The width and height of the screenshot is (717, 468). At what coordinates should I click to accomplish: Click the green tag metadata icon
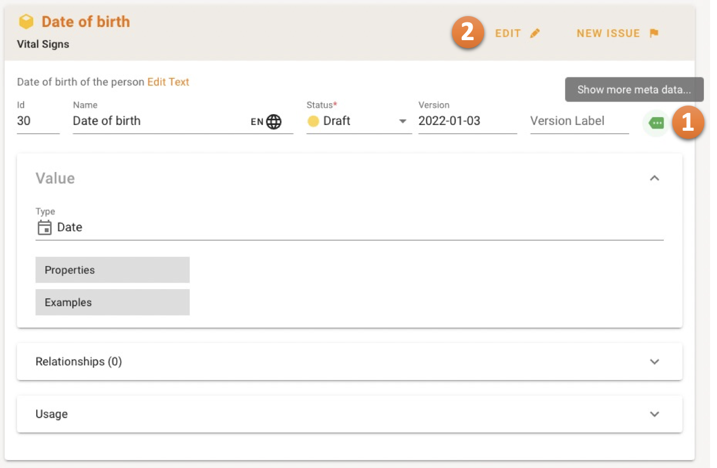click(x=656, y=123)
